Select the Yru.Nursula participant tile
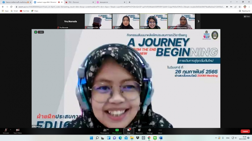 pyautogui.click(x=71, y=21)
